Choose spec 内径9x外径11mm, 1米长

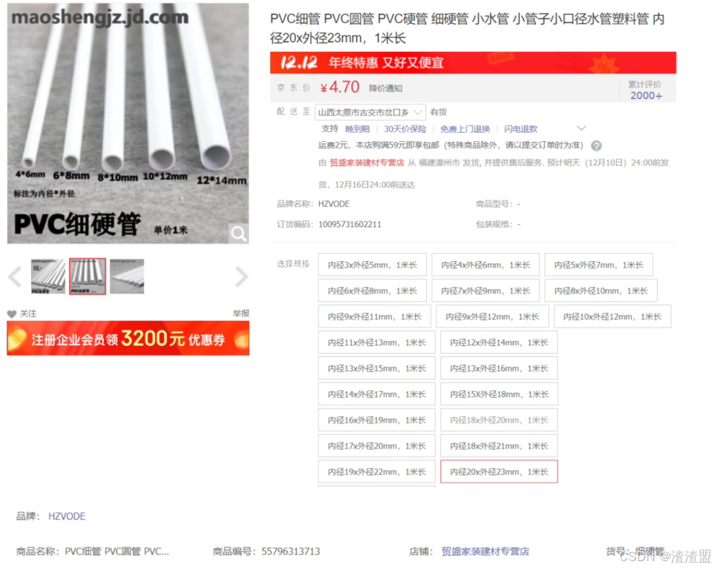point(374,317)
